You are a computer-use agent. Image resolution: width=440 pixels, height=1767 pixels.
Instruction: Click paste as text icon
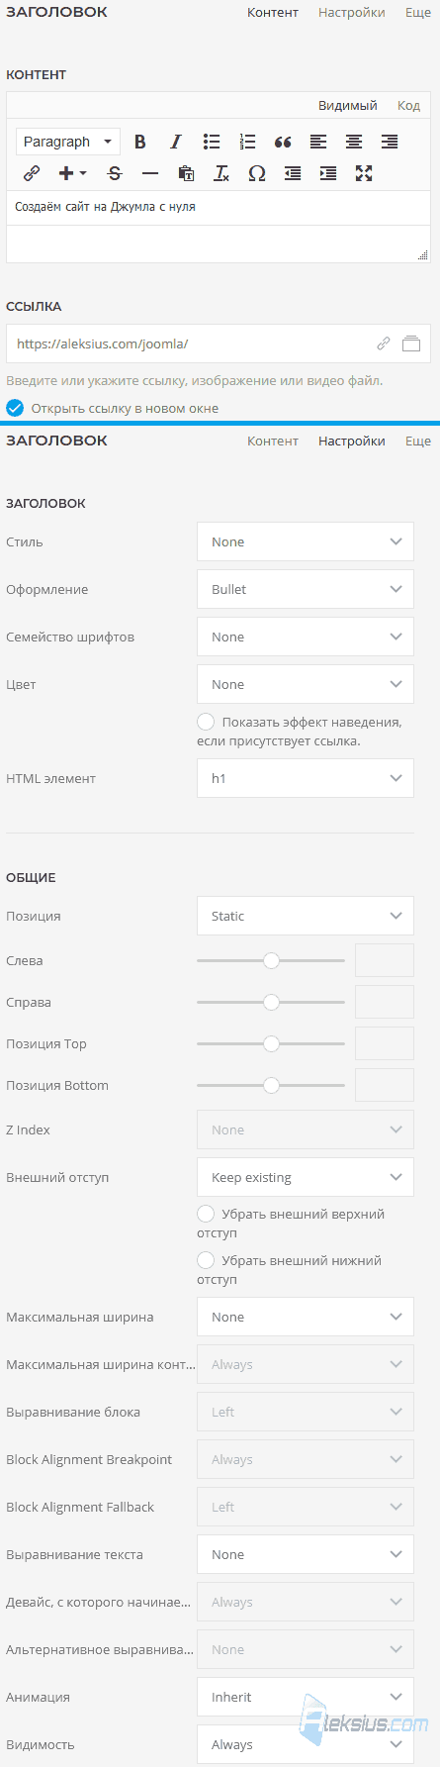tap(186, 173)
